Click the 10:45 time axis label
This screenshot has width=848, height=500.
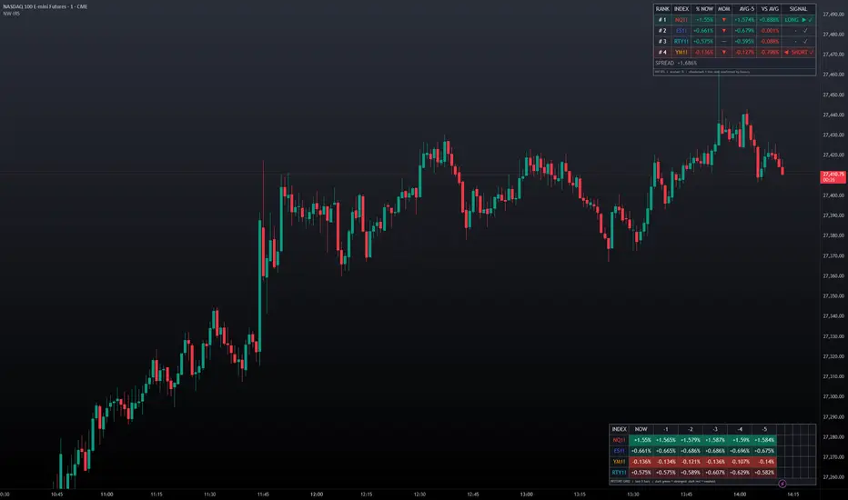point(56,495)
